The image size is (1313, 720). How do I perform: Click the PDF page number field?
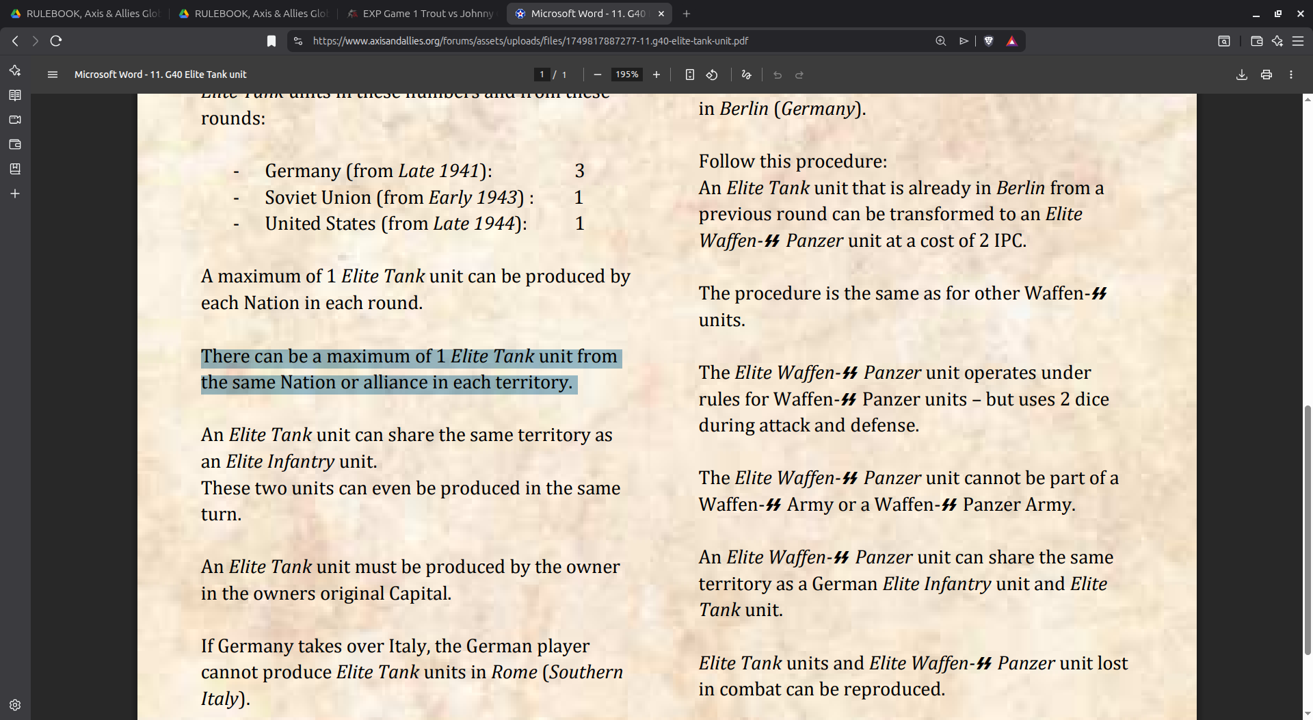542,75
